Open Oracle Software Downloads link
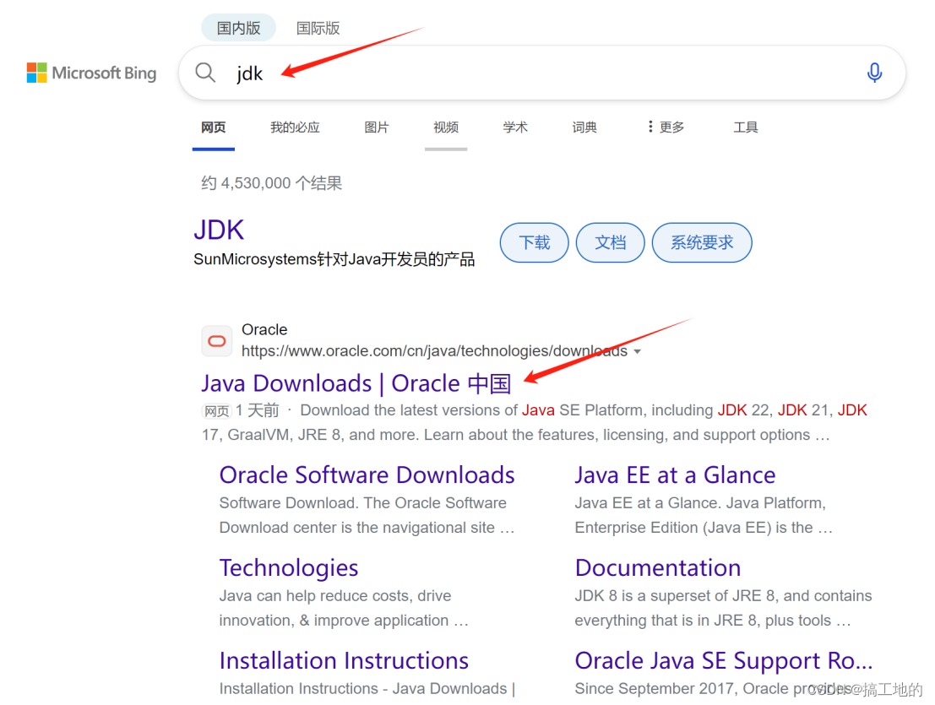The width and height of the screenshot is (935, 705). (367, 475)
